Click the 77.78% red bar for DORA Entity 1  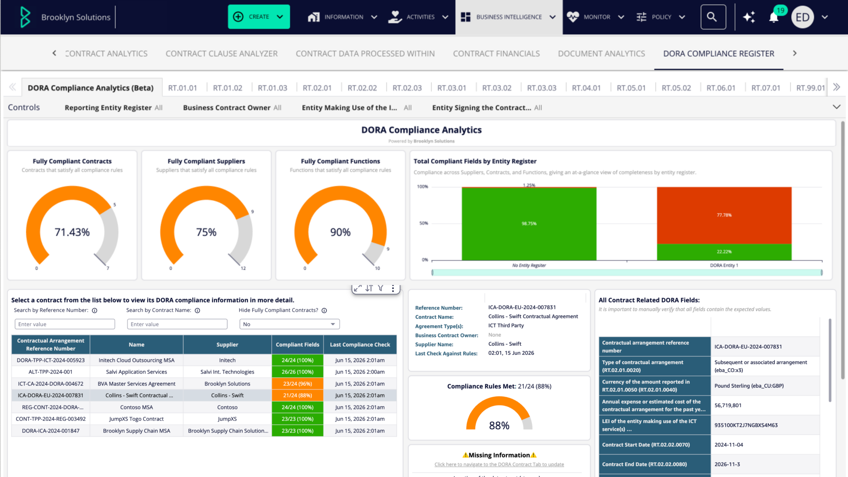[x=724, y=215]
